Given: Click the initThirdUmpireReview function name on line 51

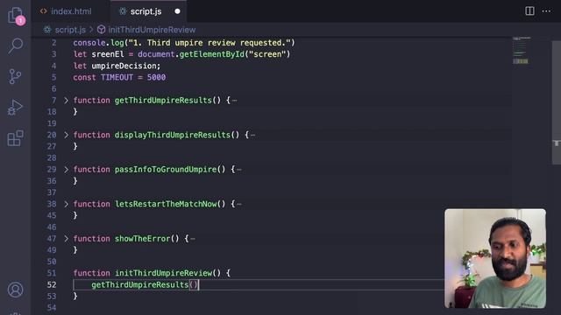Looking at the screenshot, I should (x=163, y=273).
